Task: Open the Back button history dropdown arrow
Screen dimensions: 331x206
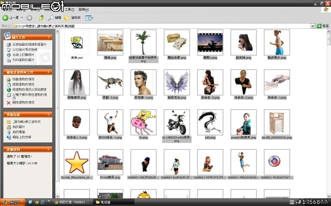Action: pyautogui.click(x=22, y=18)
